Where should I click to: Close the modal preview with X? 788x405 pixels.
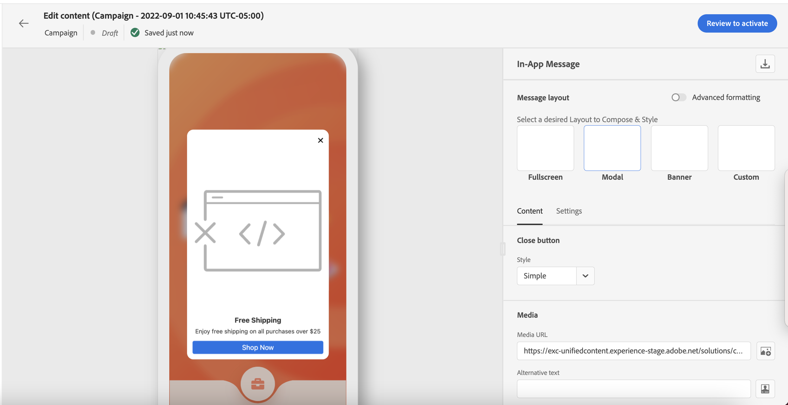tap(320, 140)
